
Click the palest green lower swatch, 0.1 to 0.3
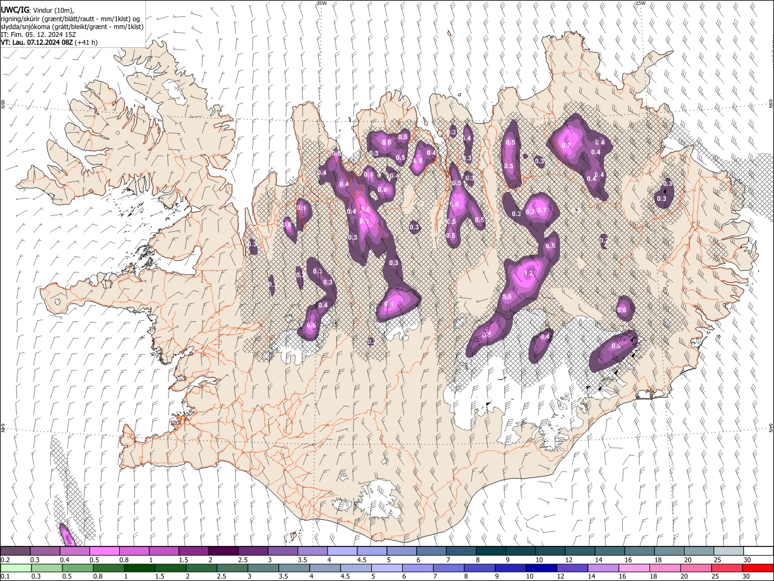pyautogui.click(x=16, y=568)
